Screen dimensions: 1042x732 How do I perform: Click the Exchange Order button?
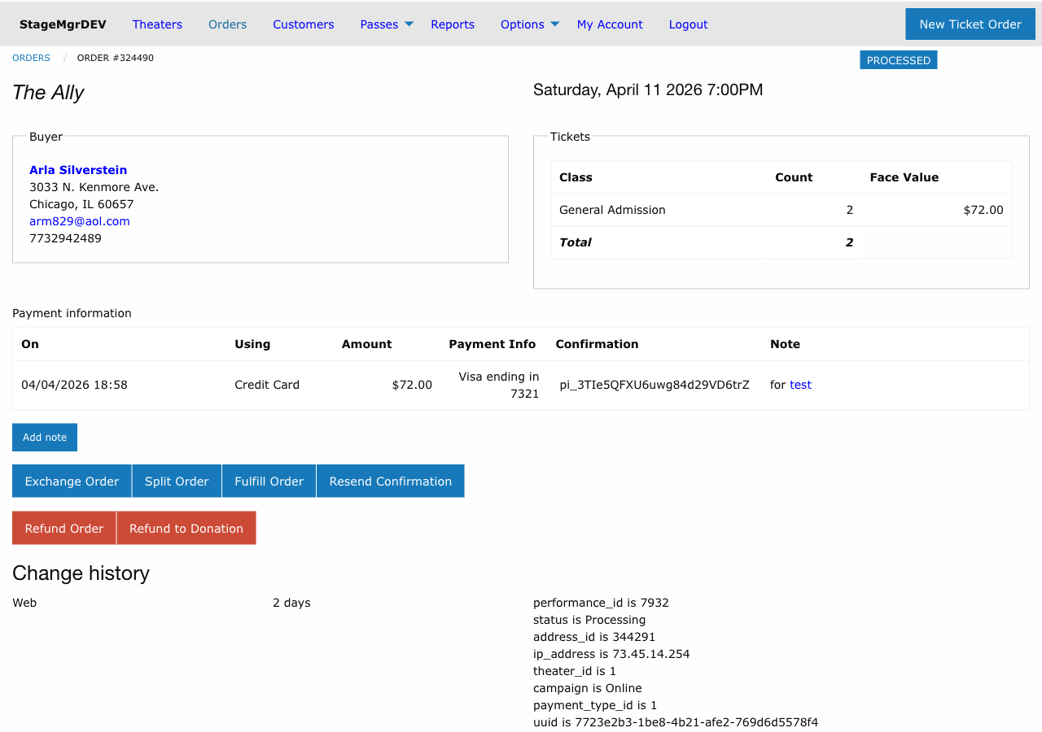pyautogui.click(x=72, y=481)
